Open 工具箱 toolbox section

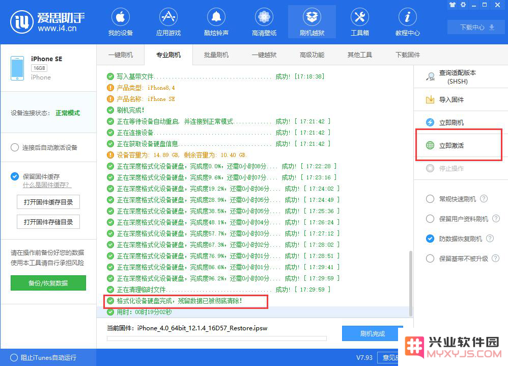point(359,22)
